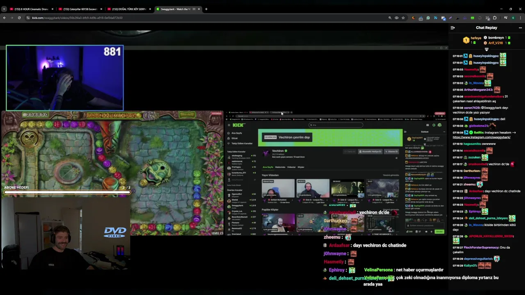Screen dimensions: 525x295
Task: Bookmark this page with star icon
Action: pyautogui.click(x=403, y=18)
